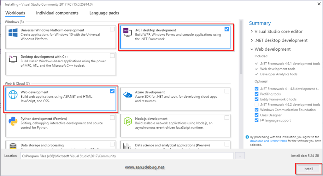Click the Azure development cloud icon
Viewport: 323px width, 176px height.
[x=127, y=94]
